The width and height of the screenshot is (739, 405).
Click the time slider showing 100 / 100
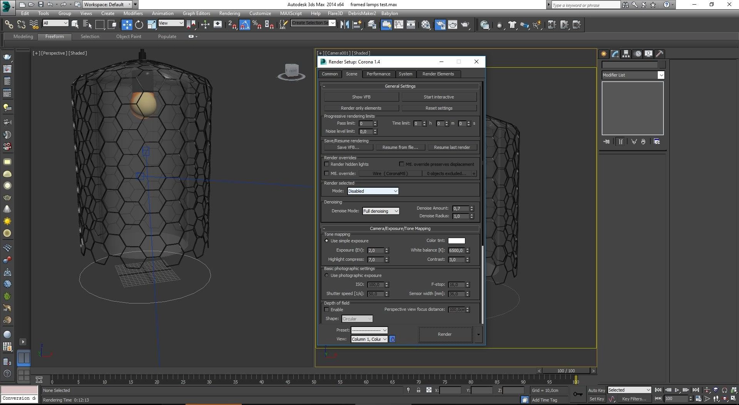click(566, 371)
